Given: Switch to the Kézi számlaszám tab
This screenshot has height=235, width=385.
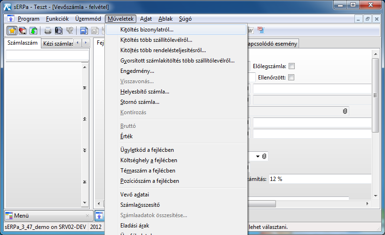Looking at the screenshot, I should coord(58,43).
